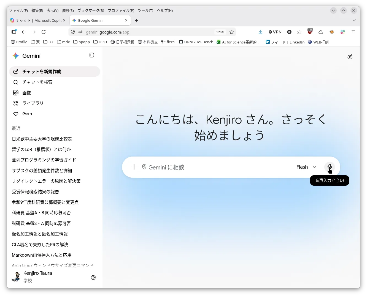
Task: Go back with the browser back arrow
Action: [24, 32]
